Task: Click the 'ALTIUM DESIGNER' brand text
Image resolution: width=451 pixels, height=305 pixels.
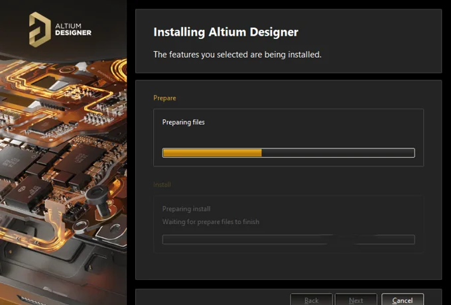Action: pyautogui.click(x=73, y=29)
